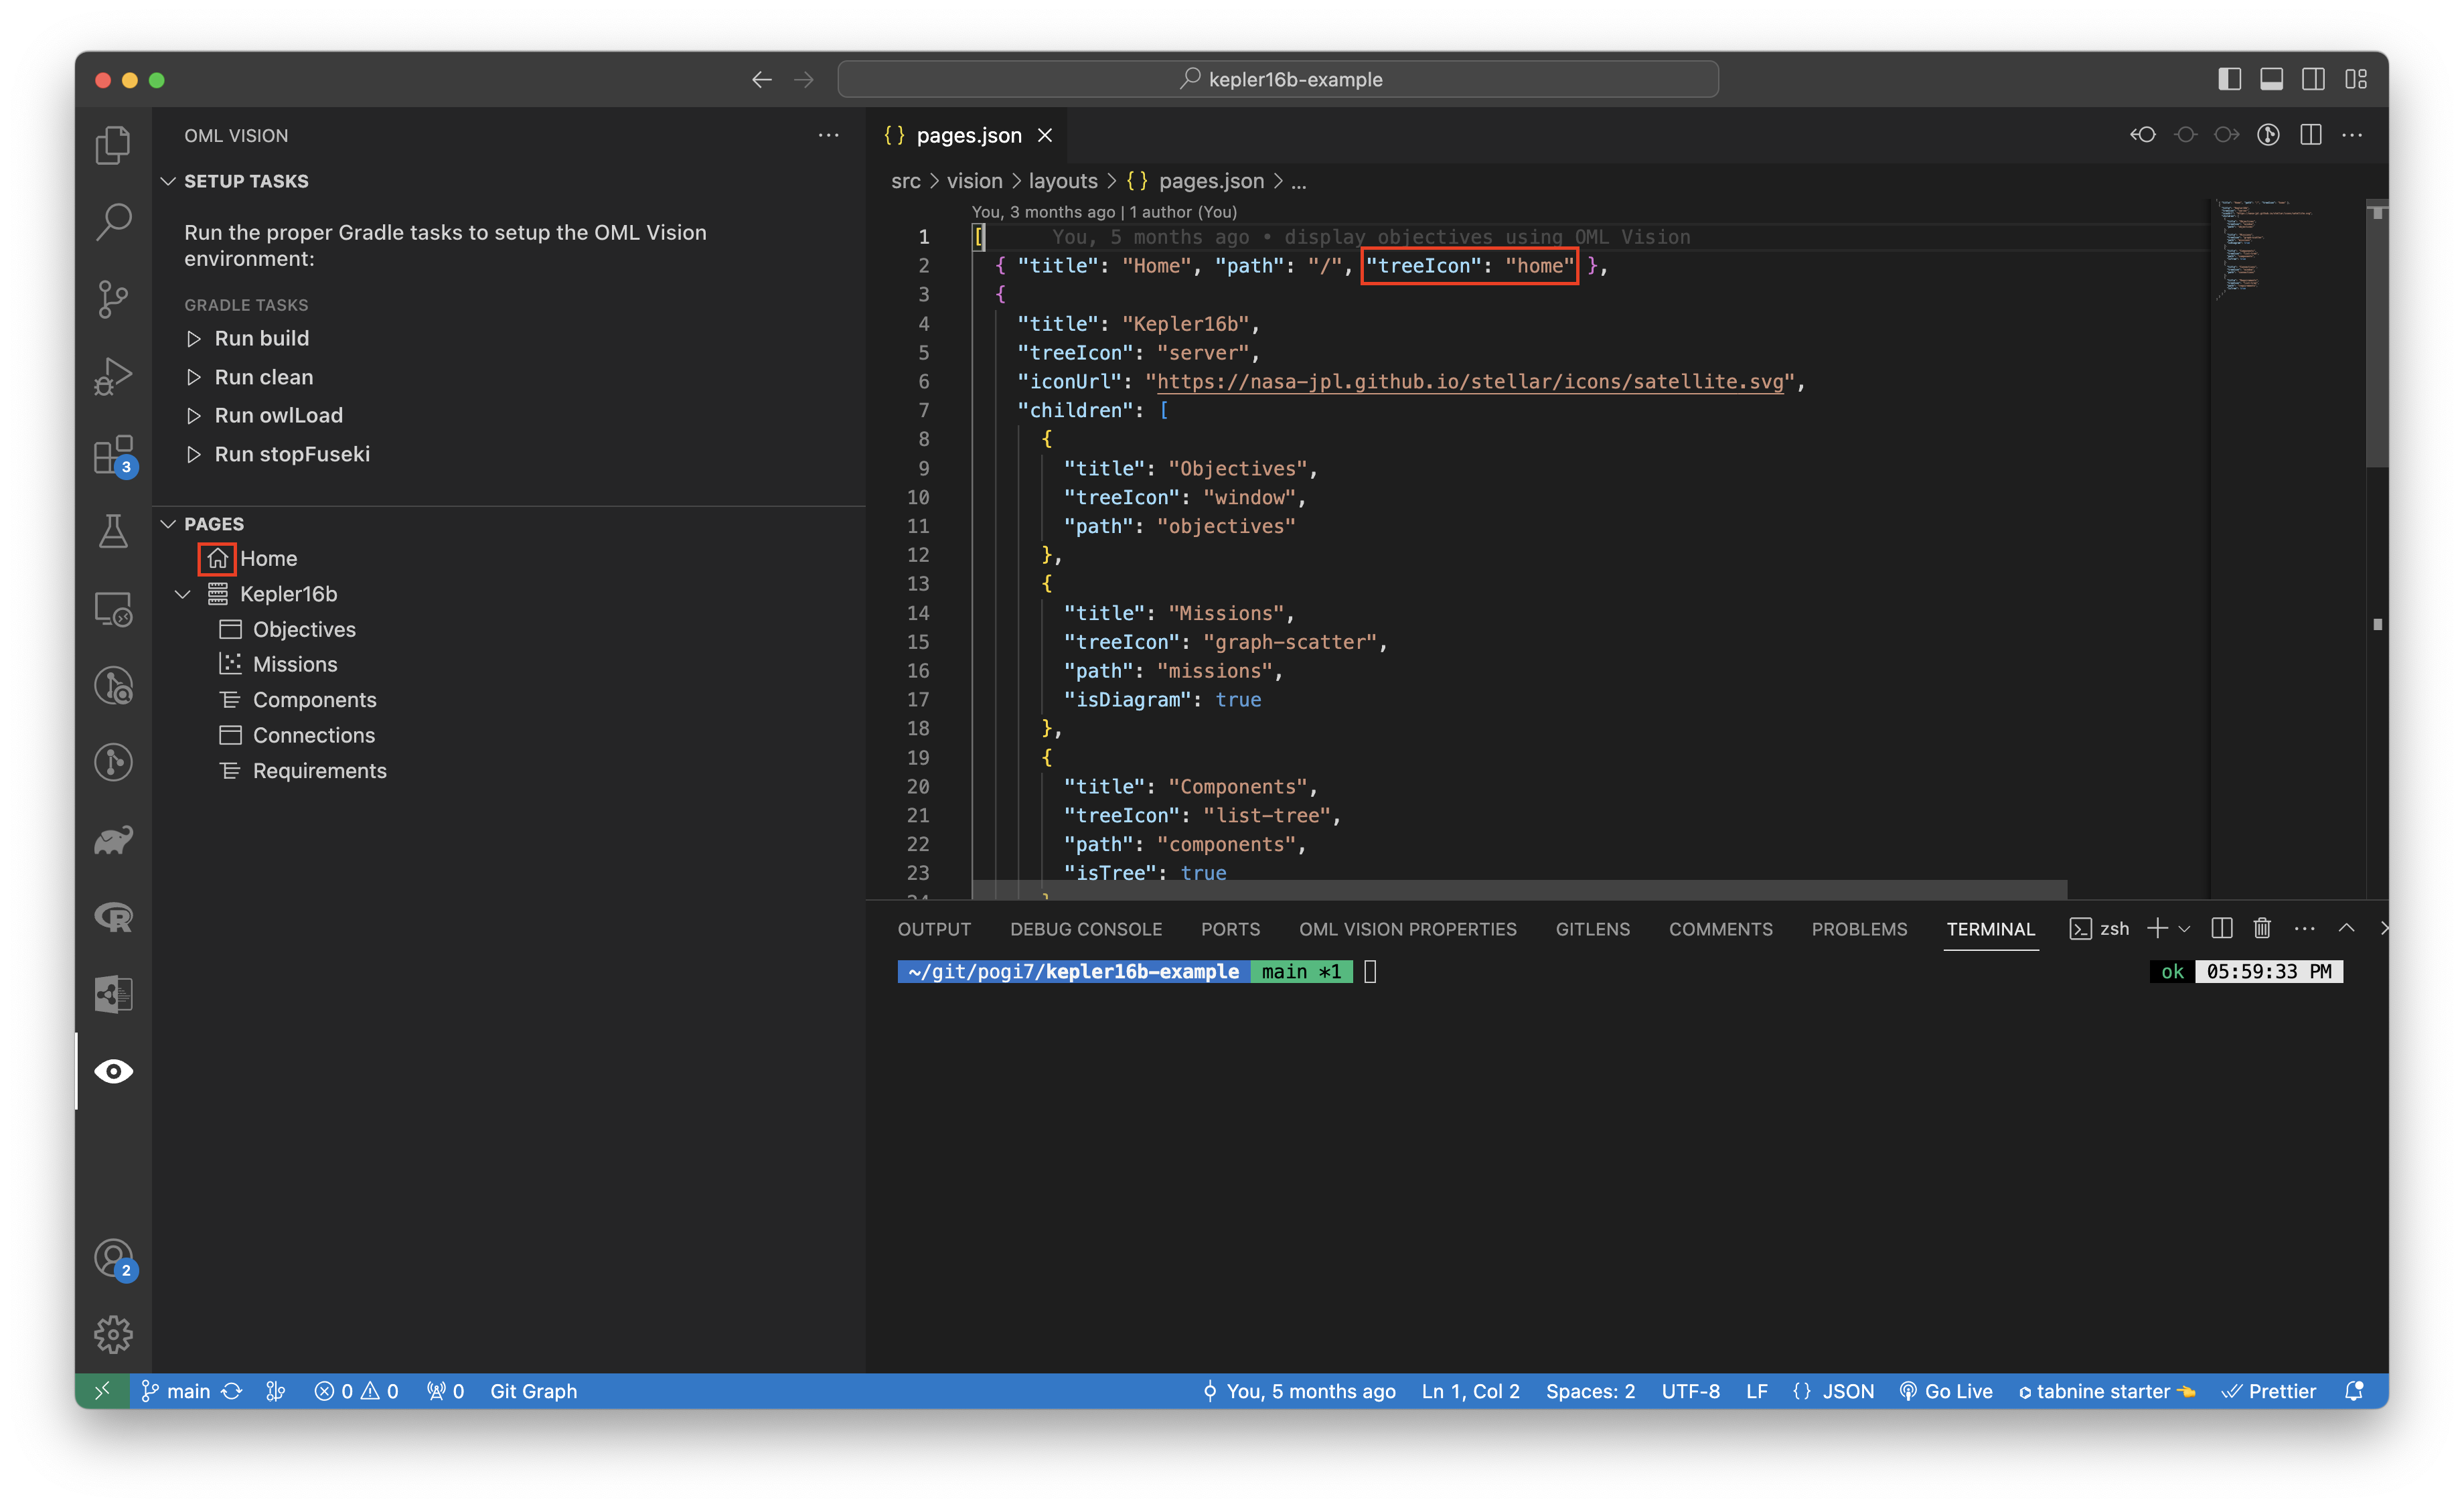The width and height of the screenshot is (2464, 1508).
Task: Click the GitLens file annotations toggle icon
Action: [2268, 135]
